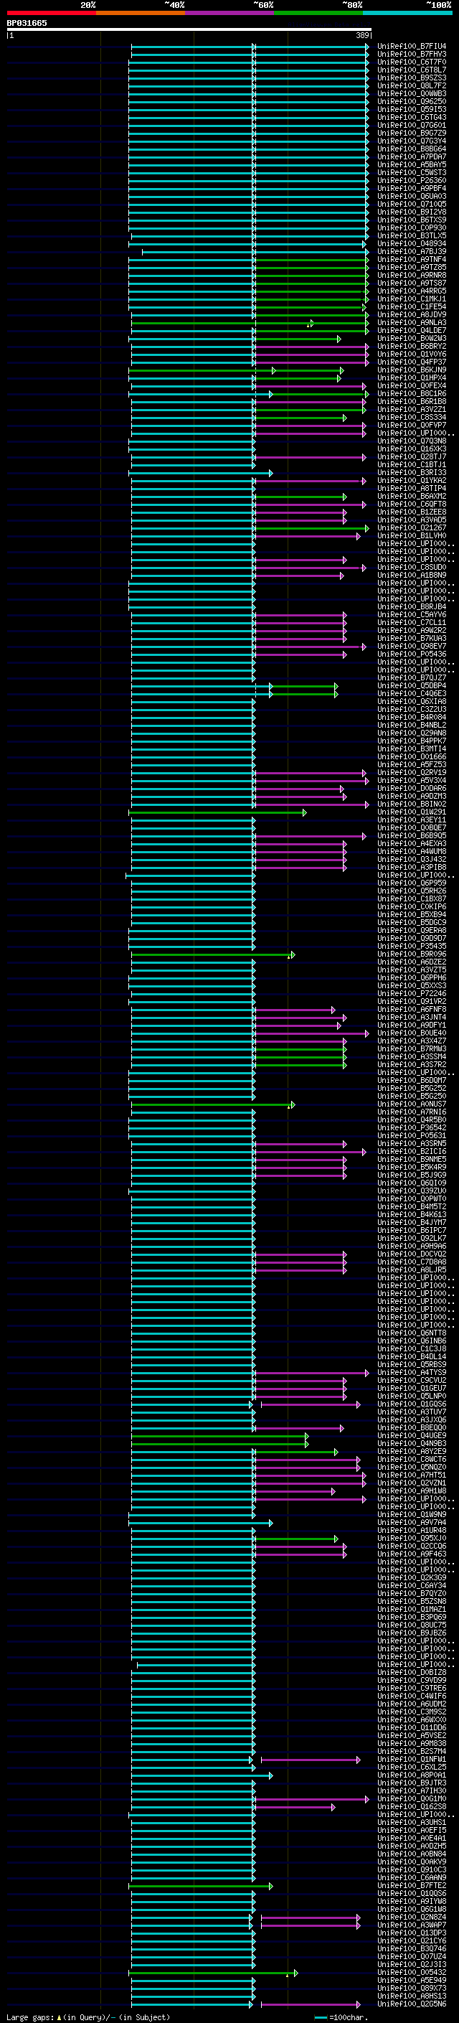Select hit UniRef100_B7FHV3
459x2023 pixels.
(411, 55)
